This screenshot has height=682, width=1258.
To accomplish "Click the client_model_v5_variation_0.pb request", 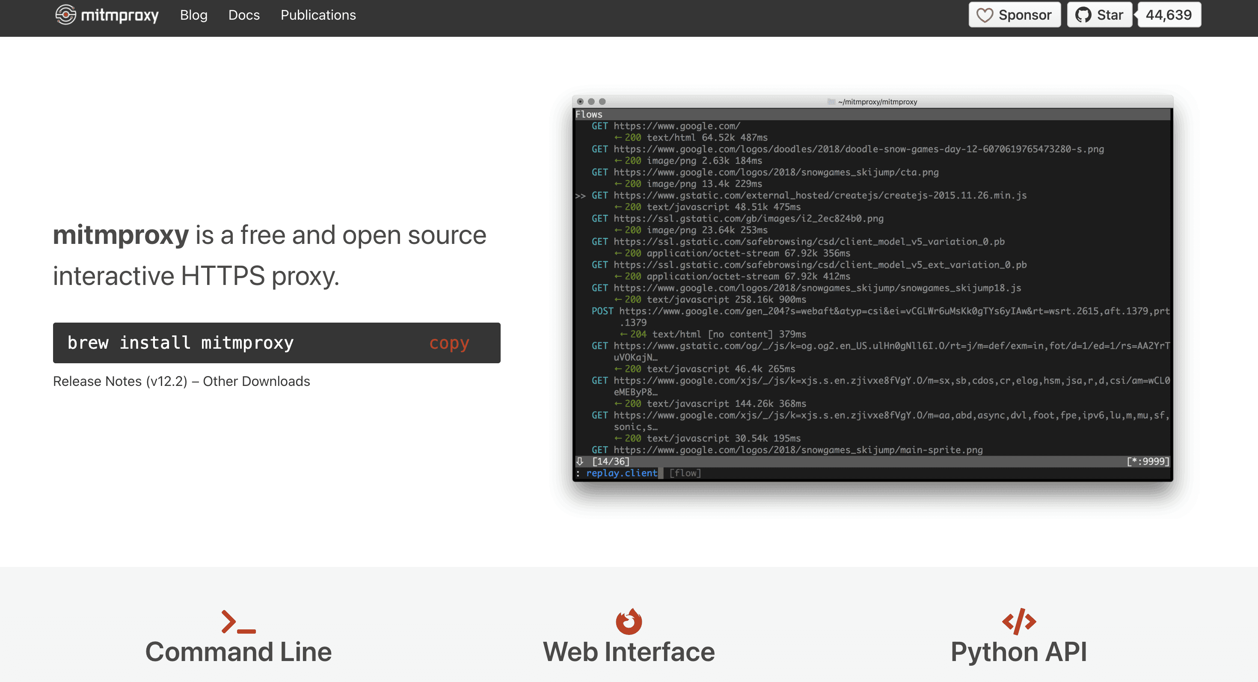I will (x=798, y=242).
